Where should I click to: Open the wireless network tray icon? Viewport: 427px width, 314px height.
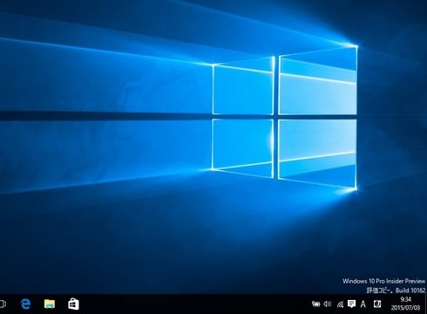(340, 304)
